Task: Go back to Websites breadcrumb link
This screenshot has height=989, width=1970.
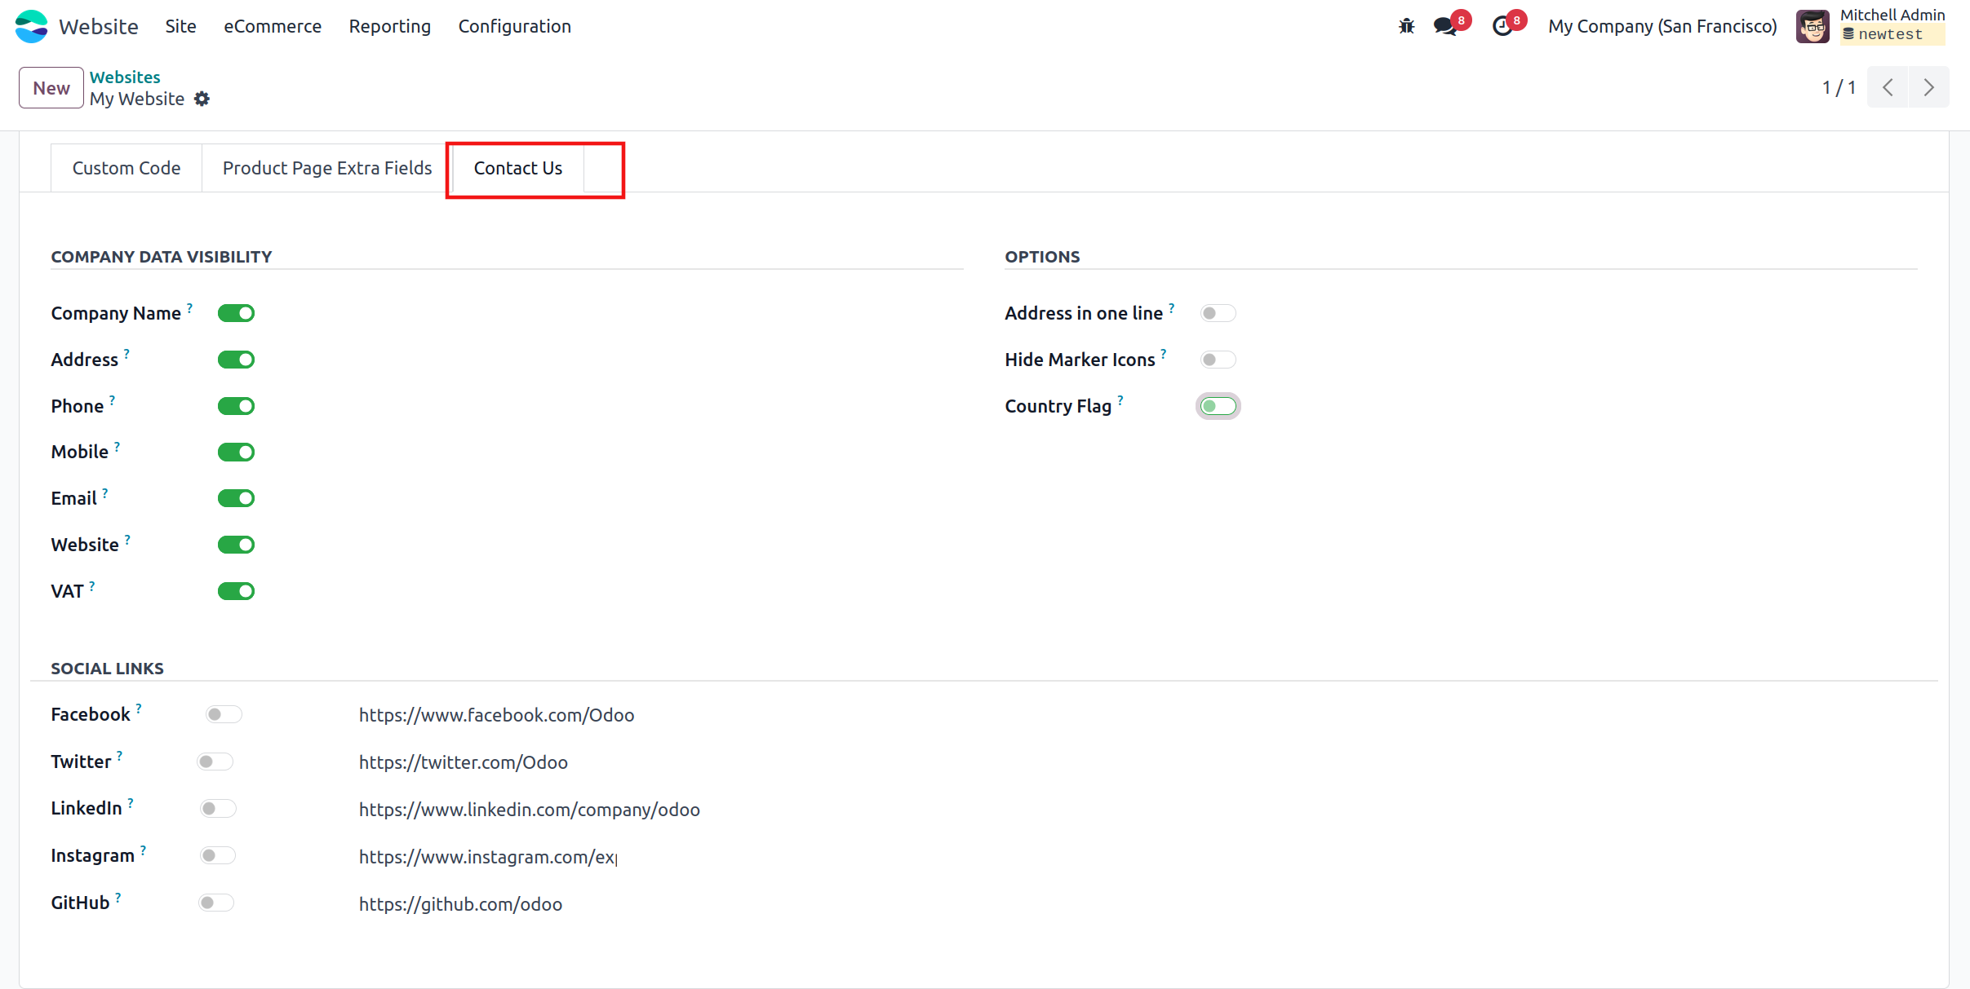Action: pyautogui.click(x=125, y=77)
